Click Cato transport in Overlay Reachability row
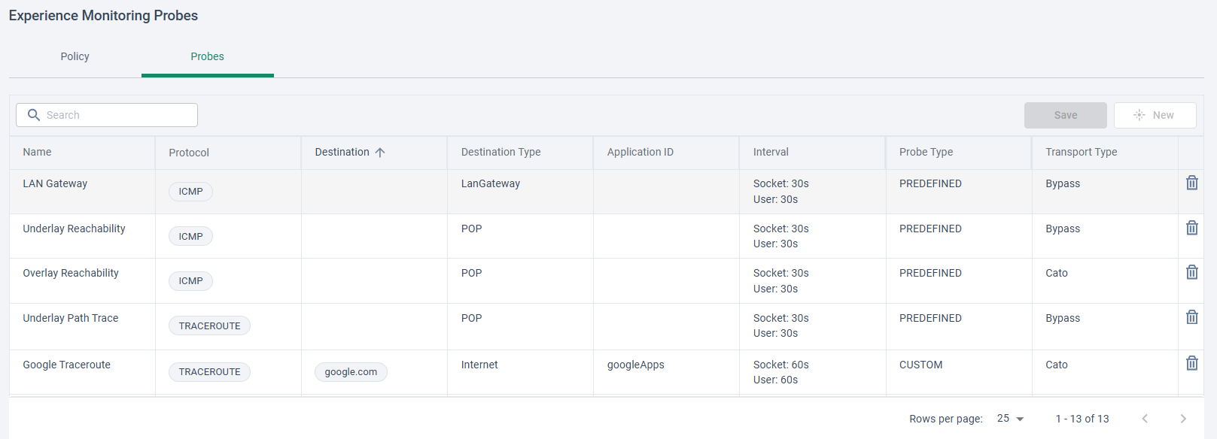 1057,273
